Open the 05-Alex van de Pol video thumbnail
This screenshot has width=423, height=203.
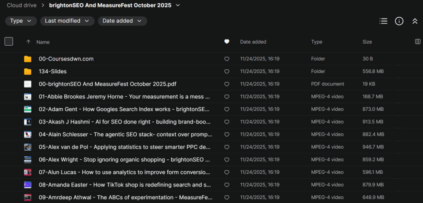coord(28,147)
